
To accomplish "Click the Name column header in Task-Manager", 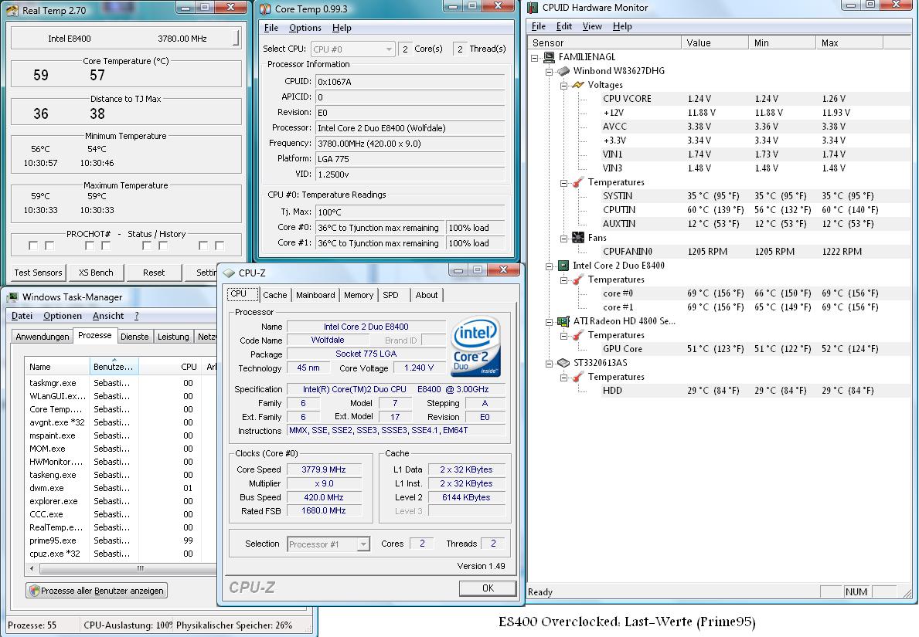I will click(x=57, y=367).
